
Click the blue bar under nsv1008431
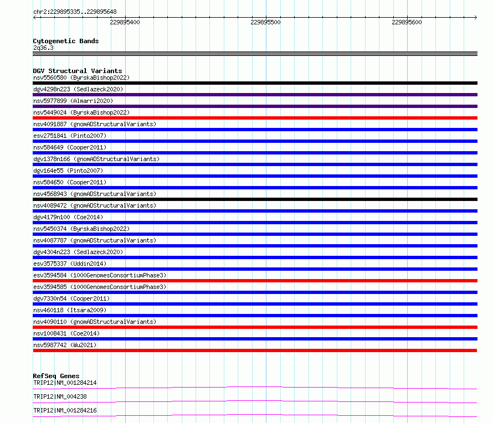coord(255,339)
